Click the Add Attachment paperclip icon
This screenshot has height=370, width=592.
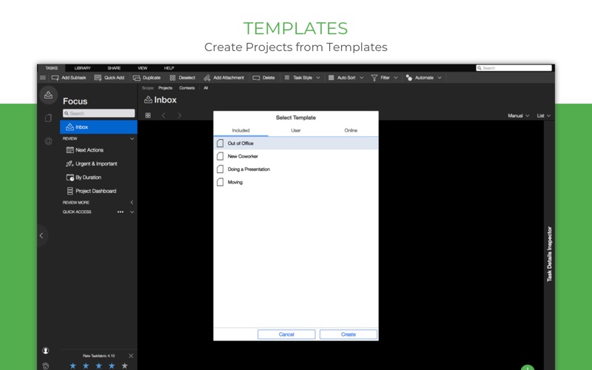click(207, 78)
